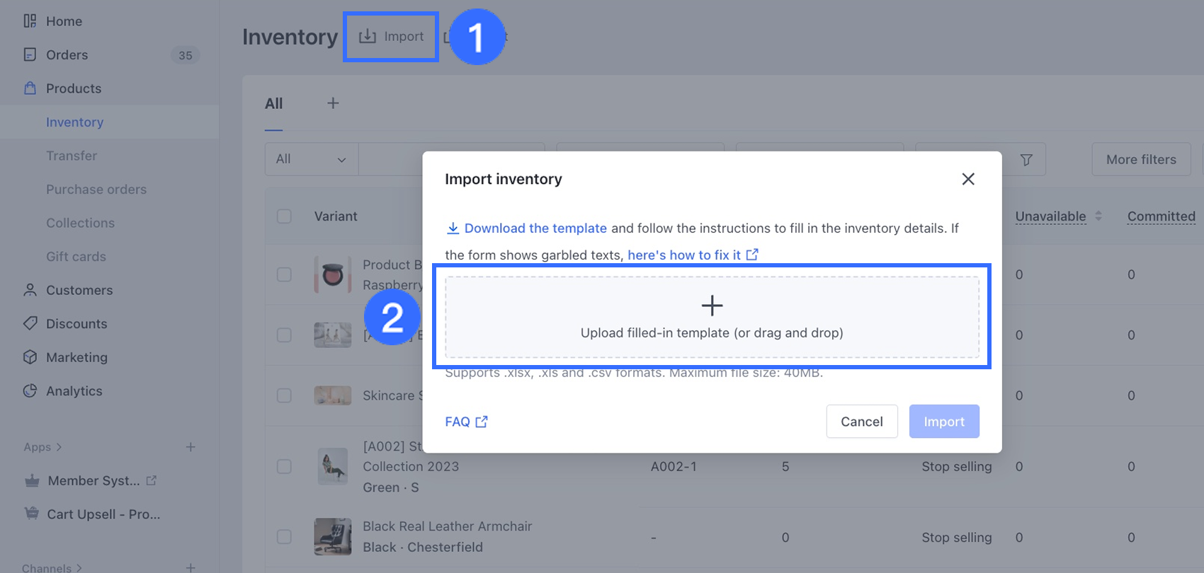This screenshot has width=1204, height=573.
Task: Open Purchase orders in sidebar
Action: [96, 189]
